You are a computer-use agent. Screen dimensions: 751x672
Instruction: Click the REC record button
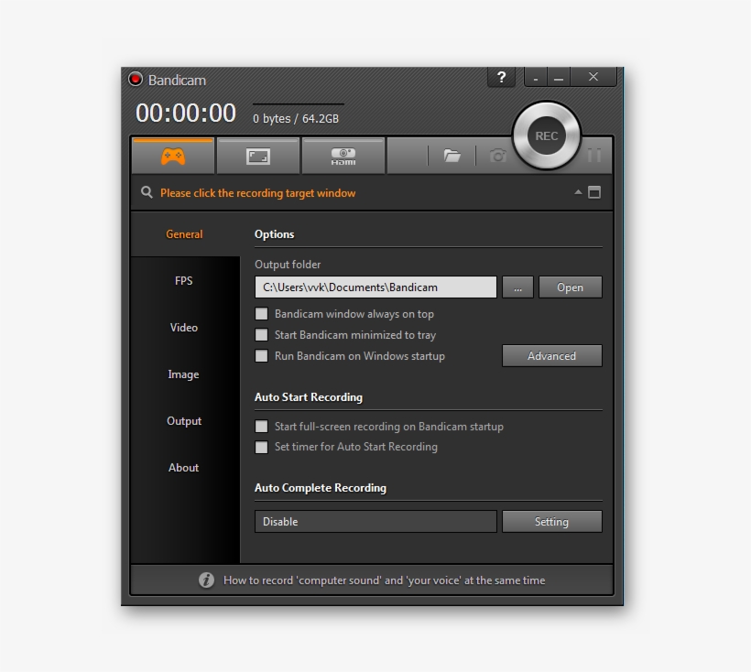[546, 135]
